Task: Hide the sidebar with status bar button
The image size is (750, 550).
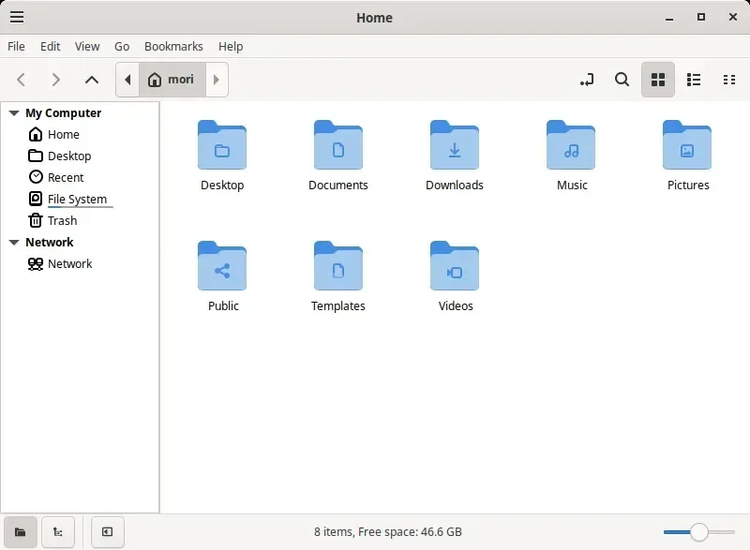Action: tap(107, 532)
